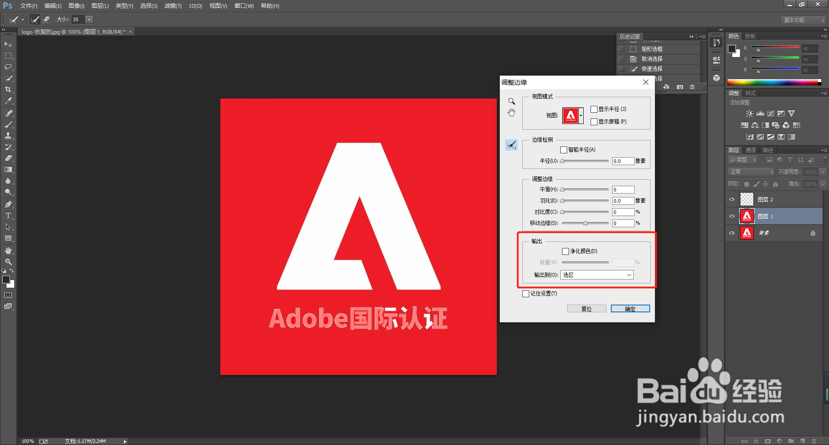The image size is (829, 445).
Task: Click the 复位 button in dialog
Action: pyautogui.click(x=587, y=309)
